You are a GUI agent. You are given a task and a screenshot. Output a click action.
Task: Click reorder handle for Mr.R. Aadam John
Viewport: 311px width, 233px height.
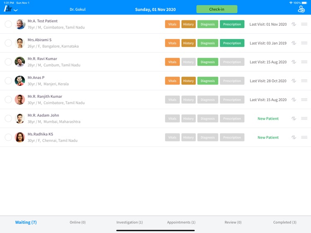point(304,119)
